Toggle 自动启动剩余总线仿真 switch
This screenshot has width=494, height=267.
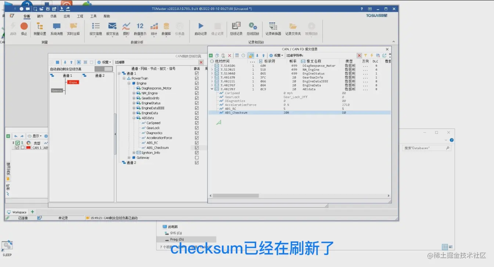coord(104,69)
